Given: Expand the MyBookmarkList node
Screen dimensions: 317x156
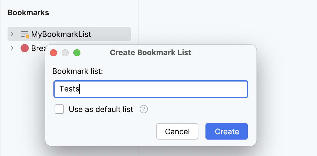Looking at the screenshot, I should (12, 34).
